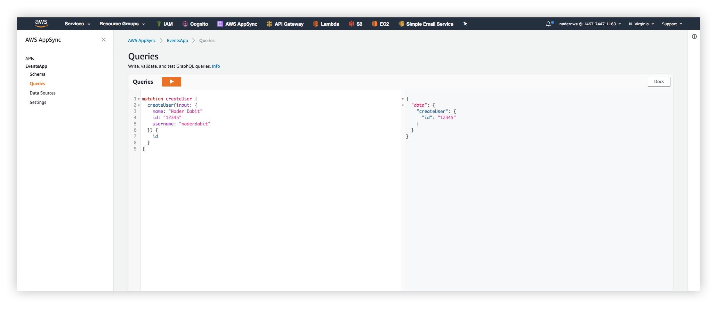Run the query with the orange play button
Screen dimensions: 717x312
[171, 82]
